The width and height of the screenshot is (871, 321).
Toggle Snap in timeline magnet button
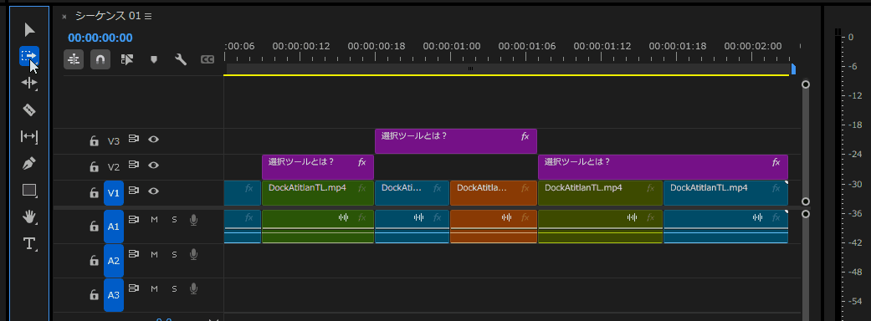click(x=100, y=59)
